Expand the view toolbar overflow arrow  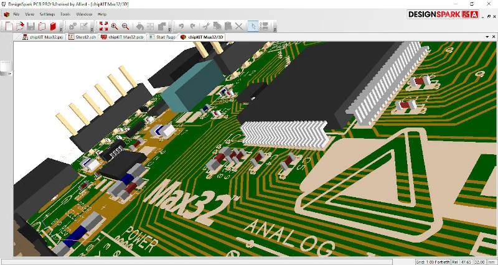(x=170, y=30)
